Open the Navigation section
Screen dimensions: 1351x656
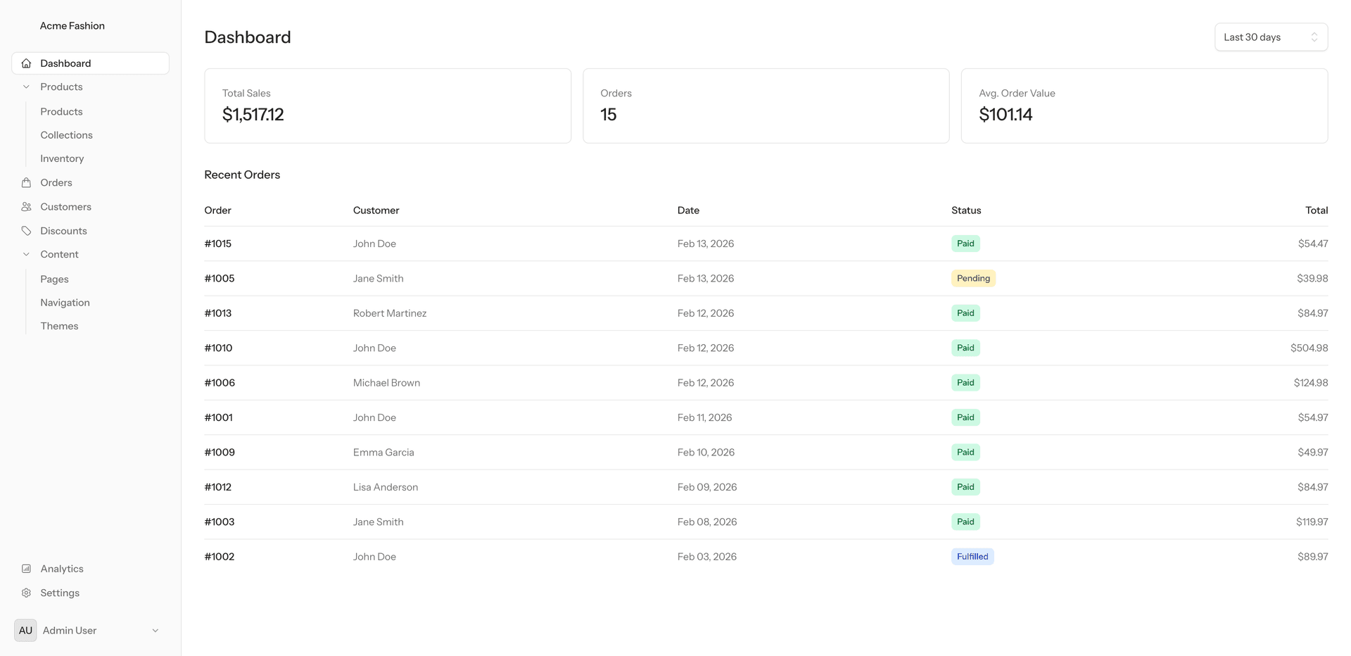pyautogui.click(x=65, y=302)
